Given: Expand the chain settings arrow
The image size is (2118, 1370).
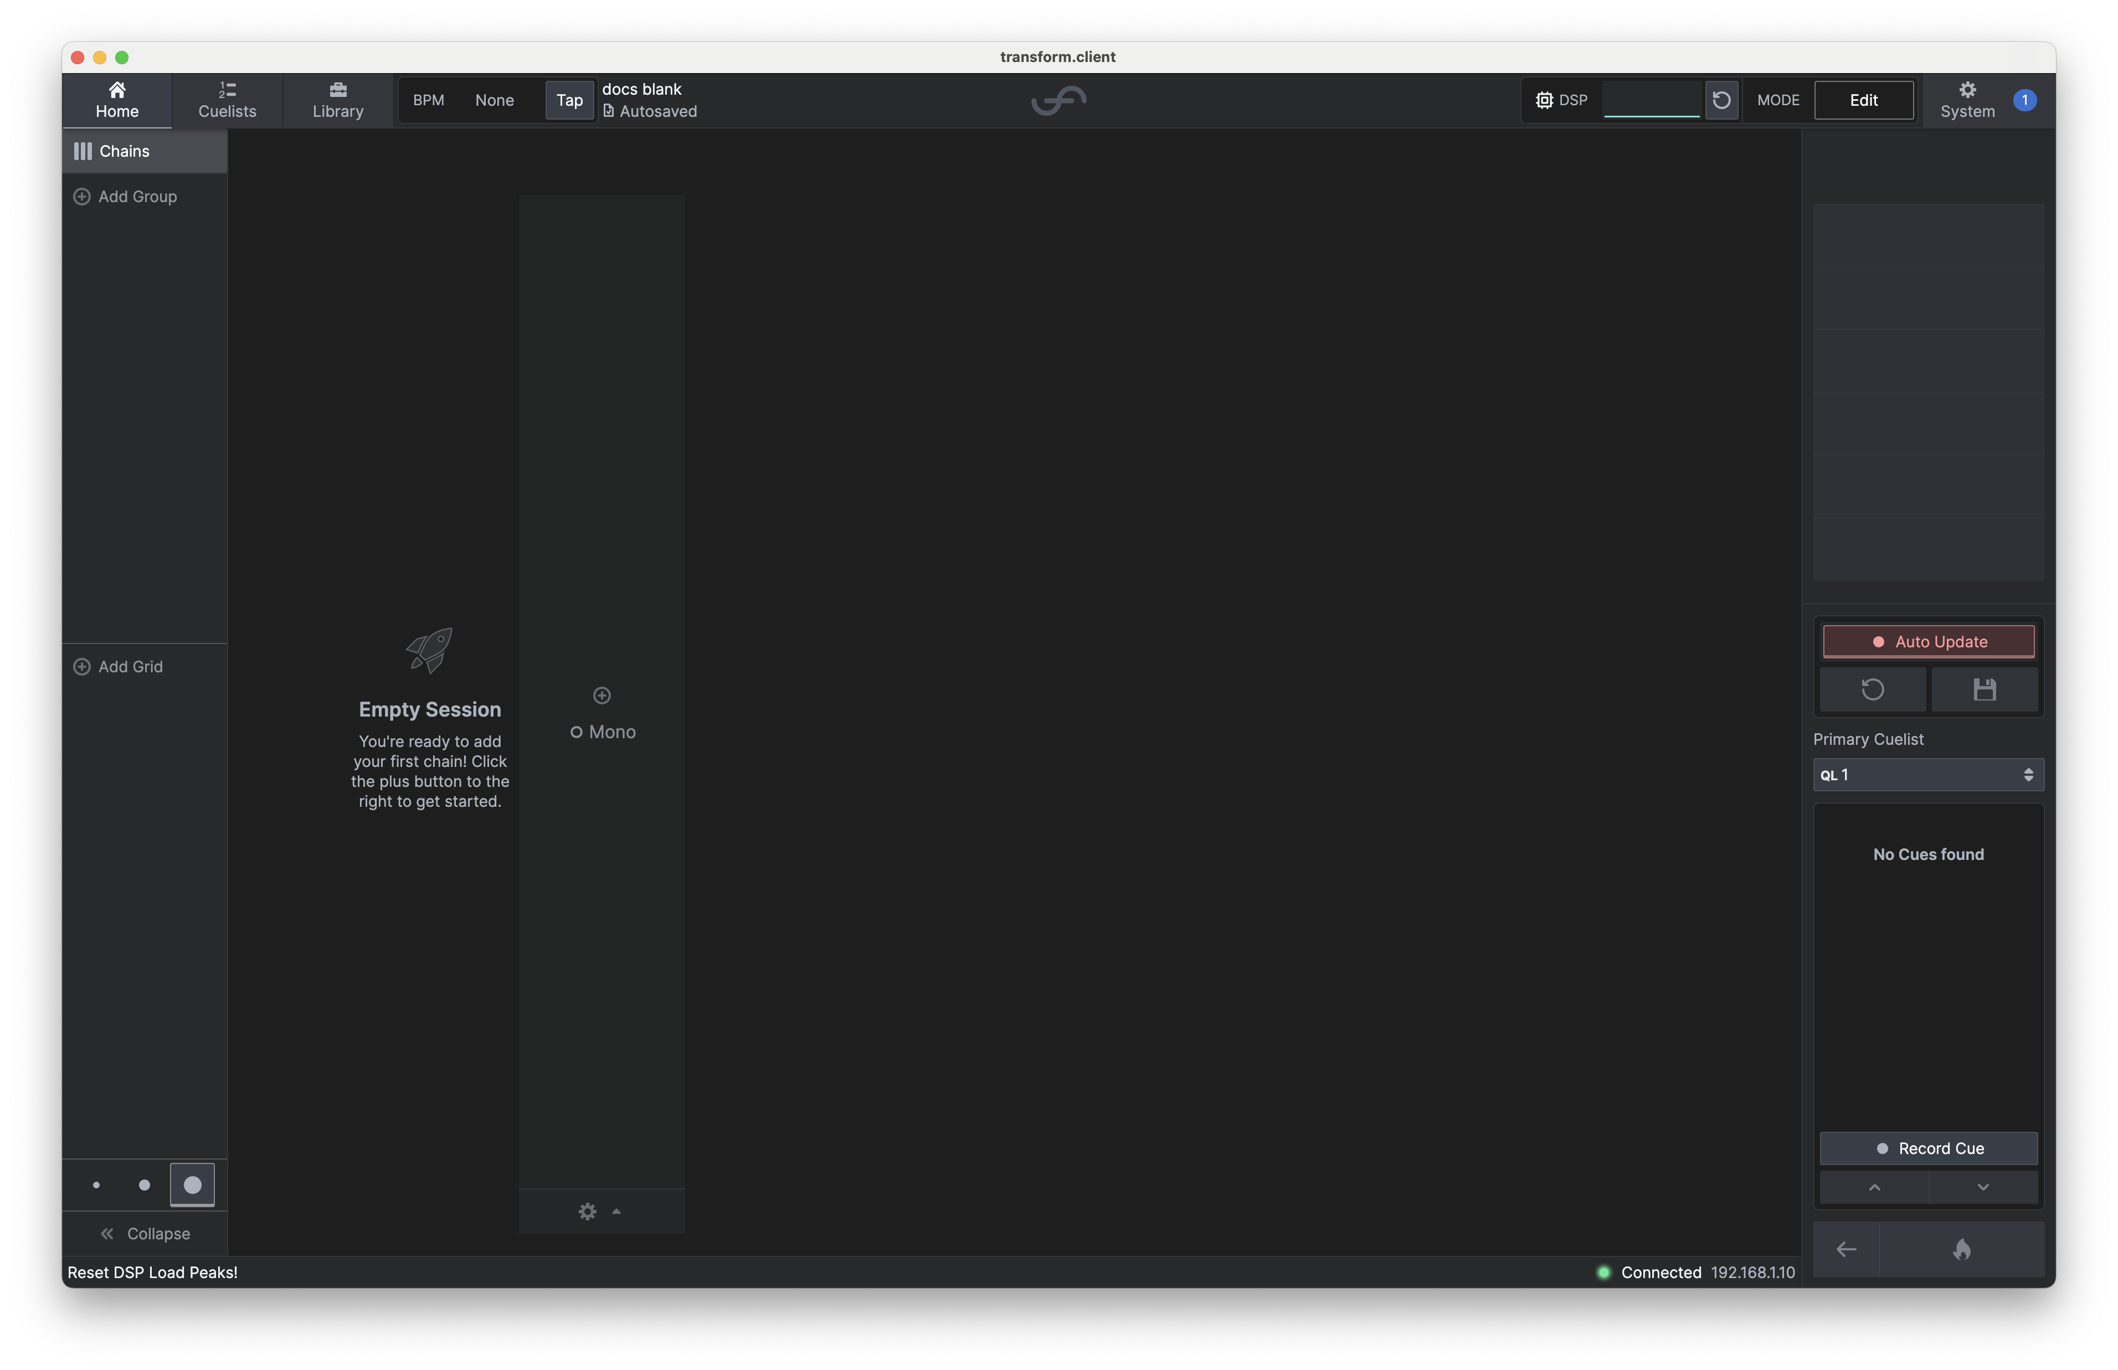Looking at the screenshot, I should 615,1211.
